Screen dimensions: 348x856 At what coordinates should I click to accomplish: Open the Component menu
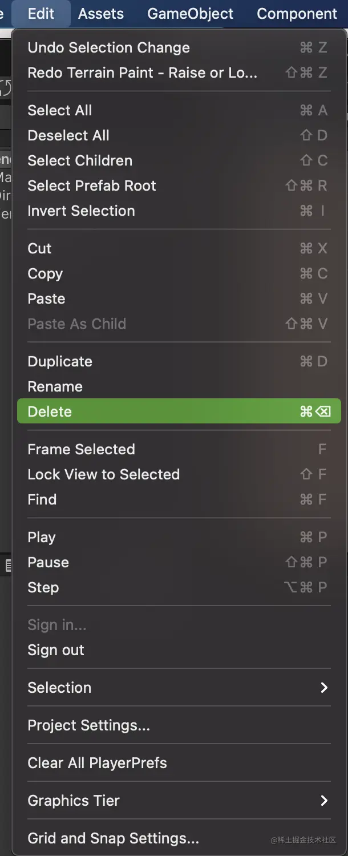297,14
